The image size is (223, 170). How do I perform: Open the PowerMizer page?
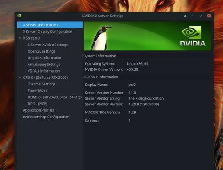(x=37, y=91)
